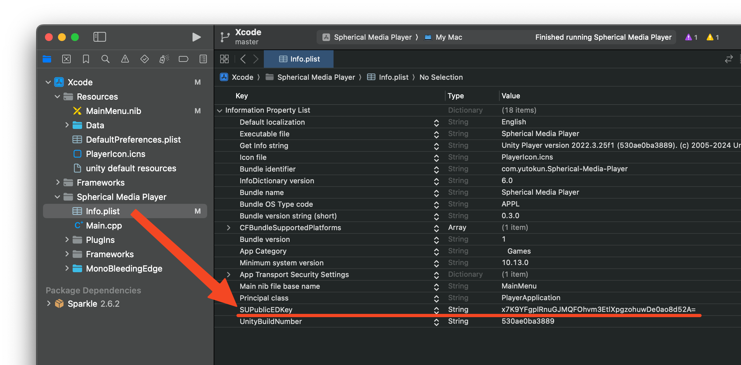This screenshot has width=741, height=365.
Task: Open the Bookmarks navigator icon
Action: pos(86,59)
